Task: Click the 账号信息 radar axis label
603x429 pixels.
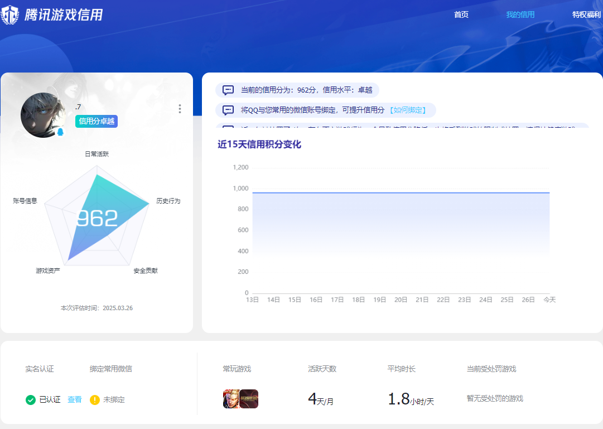Action: [x=25, y=201]
